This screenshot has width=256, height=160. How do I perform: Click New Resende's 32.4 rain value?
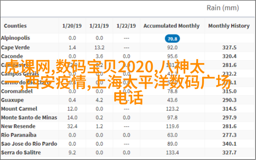(x=72, y=126)
